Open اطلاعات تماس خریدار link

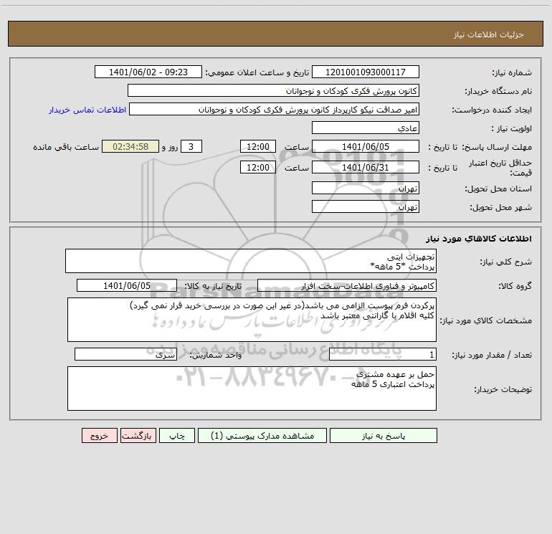(x=87, y=110)
